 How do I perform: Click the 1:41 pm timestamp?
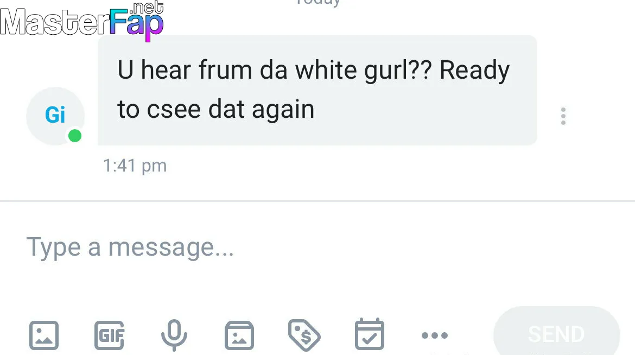(x=135, y=166)
